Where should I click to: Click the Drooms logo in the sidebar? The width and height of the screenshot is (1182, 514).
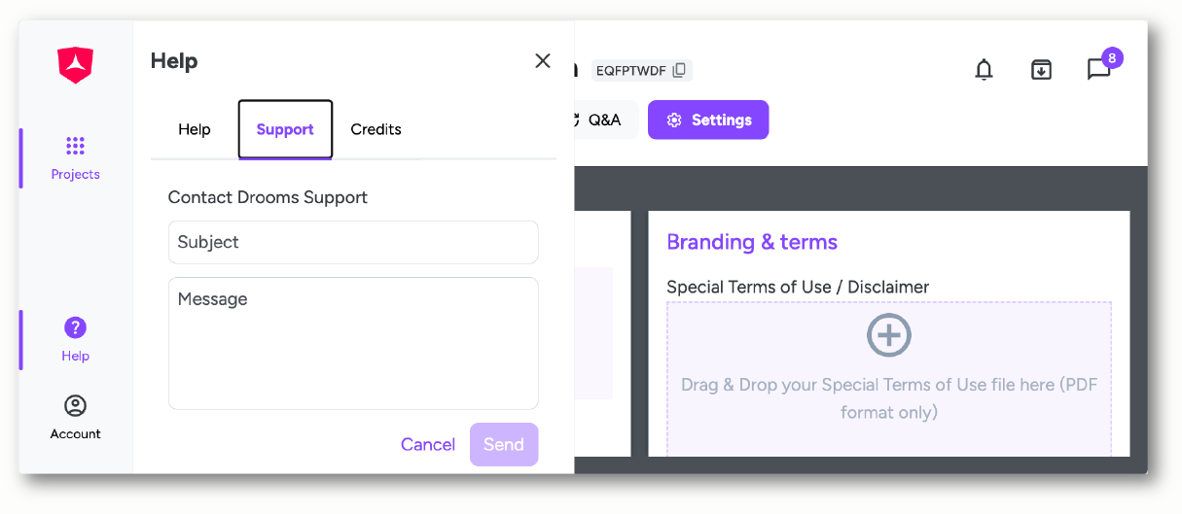pos(75,65)
